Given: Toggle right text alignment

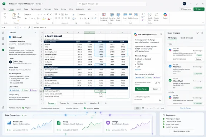Looking at the screenshot, I should (62, 19).
